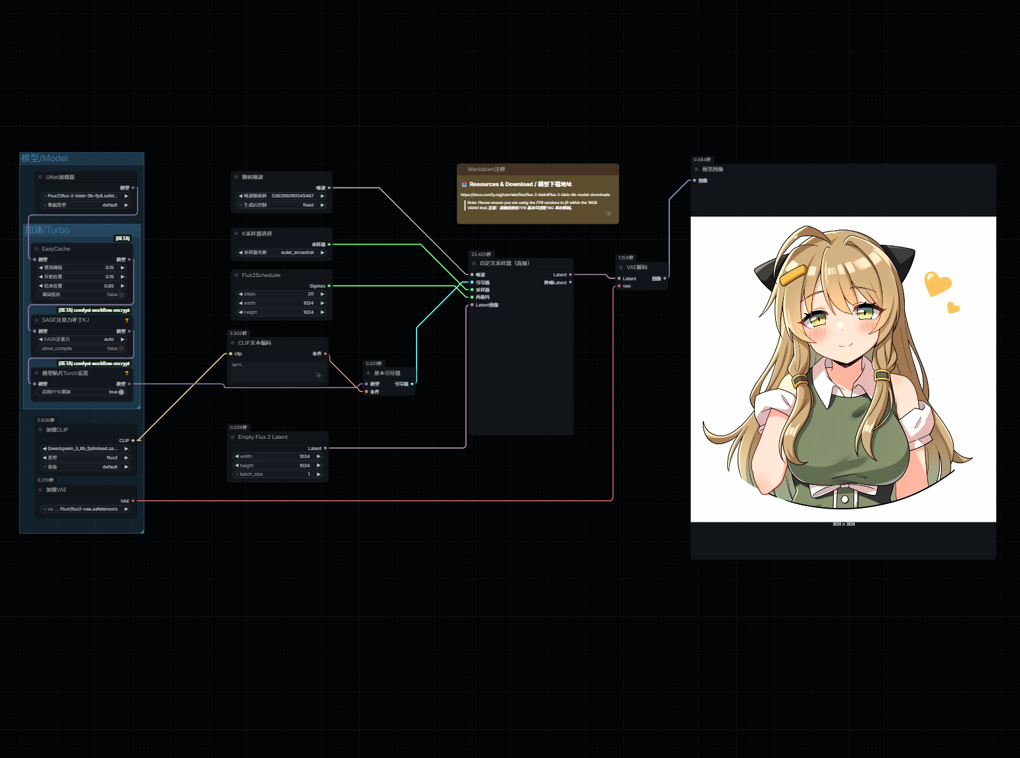1020x758 pixels.
Task: Click the sparkle icon in CLIP文本编码 prompt box
Action: (x=318, y=375)
